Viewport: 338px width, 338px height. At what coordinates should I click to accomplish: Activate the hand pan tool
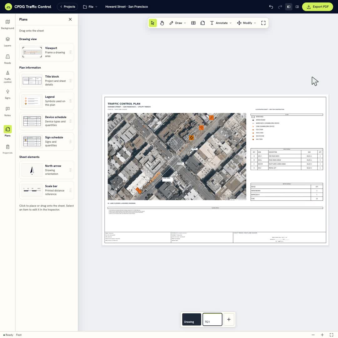(x=162, y=23)
